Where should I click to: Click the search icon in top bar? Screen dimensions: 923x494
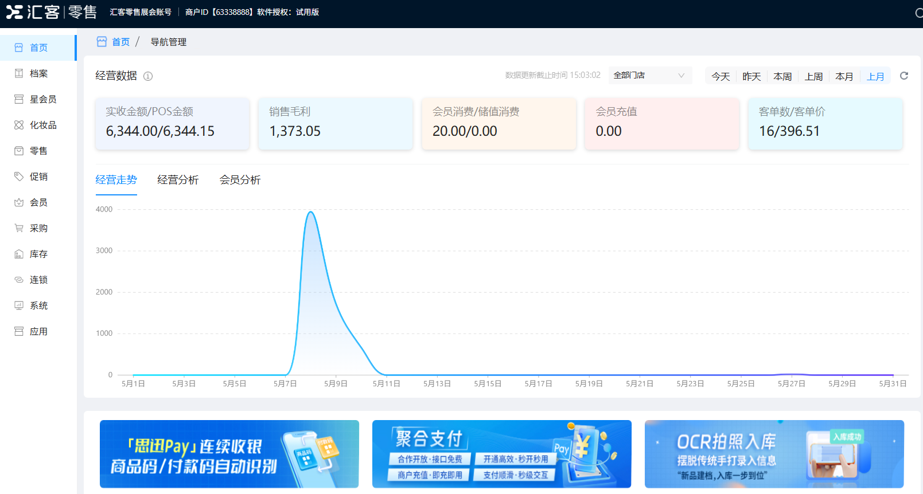[x=918, y=13]
